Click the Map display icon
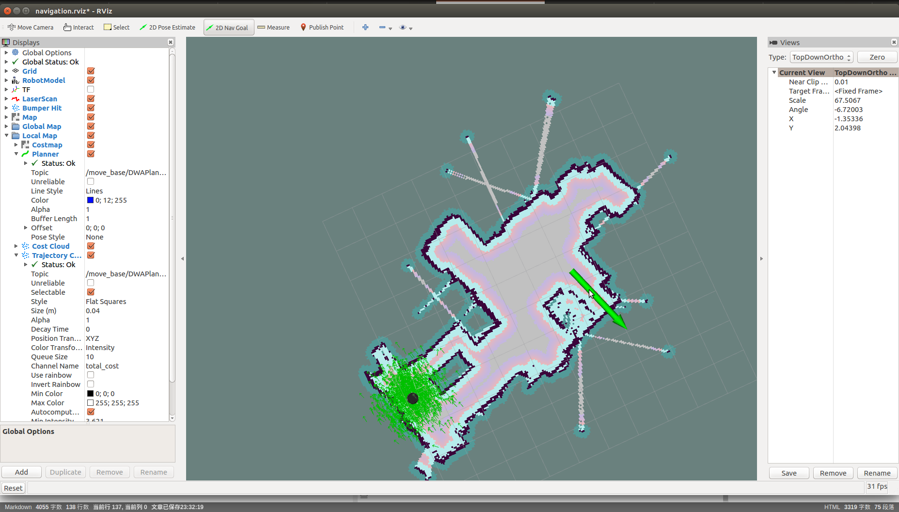Viewport: 899px width, 512px height. point(16,117)
